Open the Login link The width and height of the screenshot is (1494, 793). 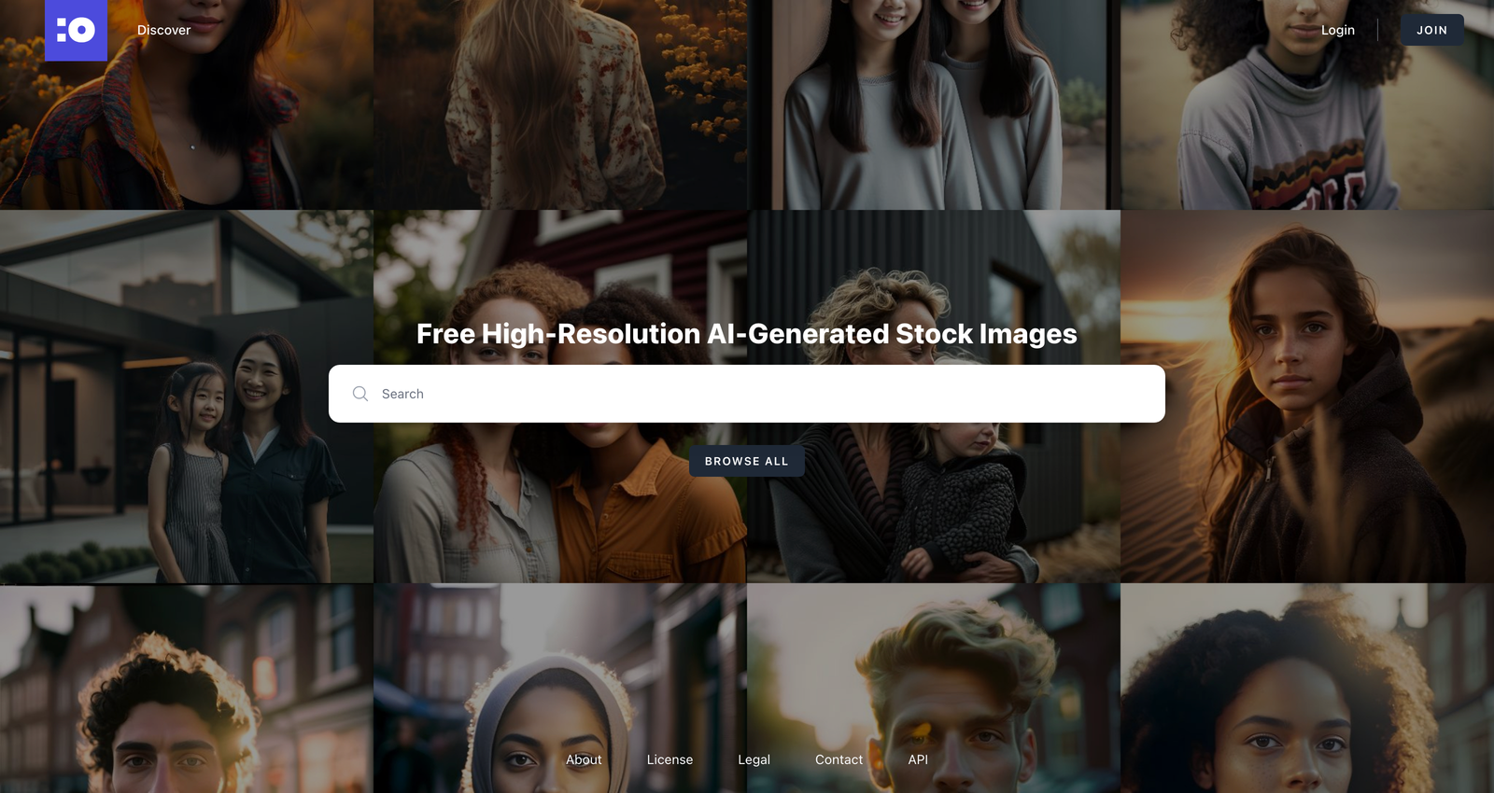(1337, 30)
